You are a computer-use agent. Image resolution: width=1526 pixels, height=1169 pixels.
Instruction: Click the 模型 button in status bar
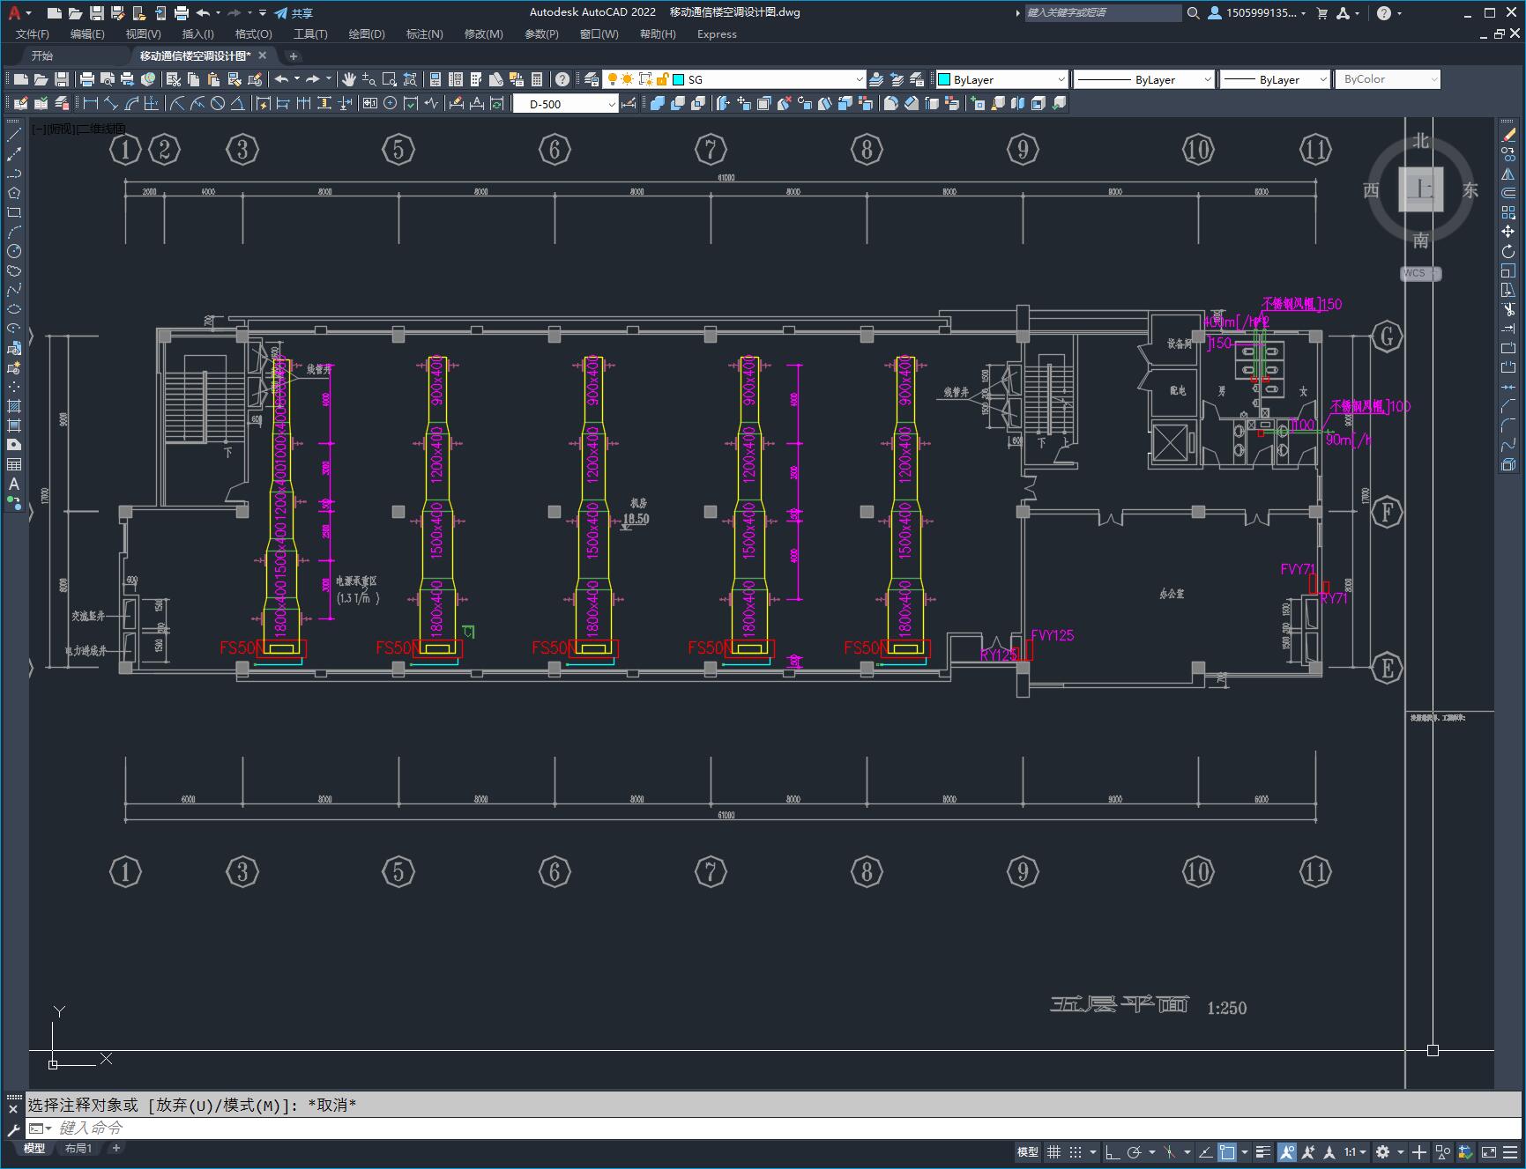click(1028, 1152)
